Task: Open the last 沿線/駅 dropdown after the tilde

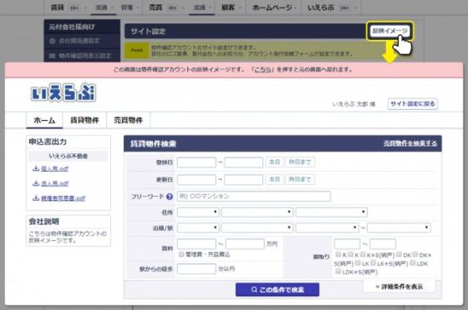Action: click(x=399, y=227)
